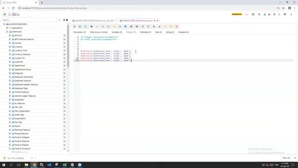Click the info icon at far right header
The width and height of the screenshot is (298, 168).
tap(291, 14)
